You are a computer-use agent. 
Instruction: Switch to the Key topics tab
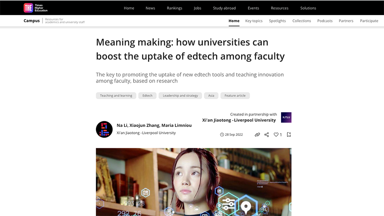[254, 21]
